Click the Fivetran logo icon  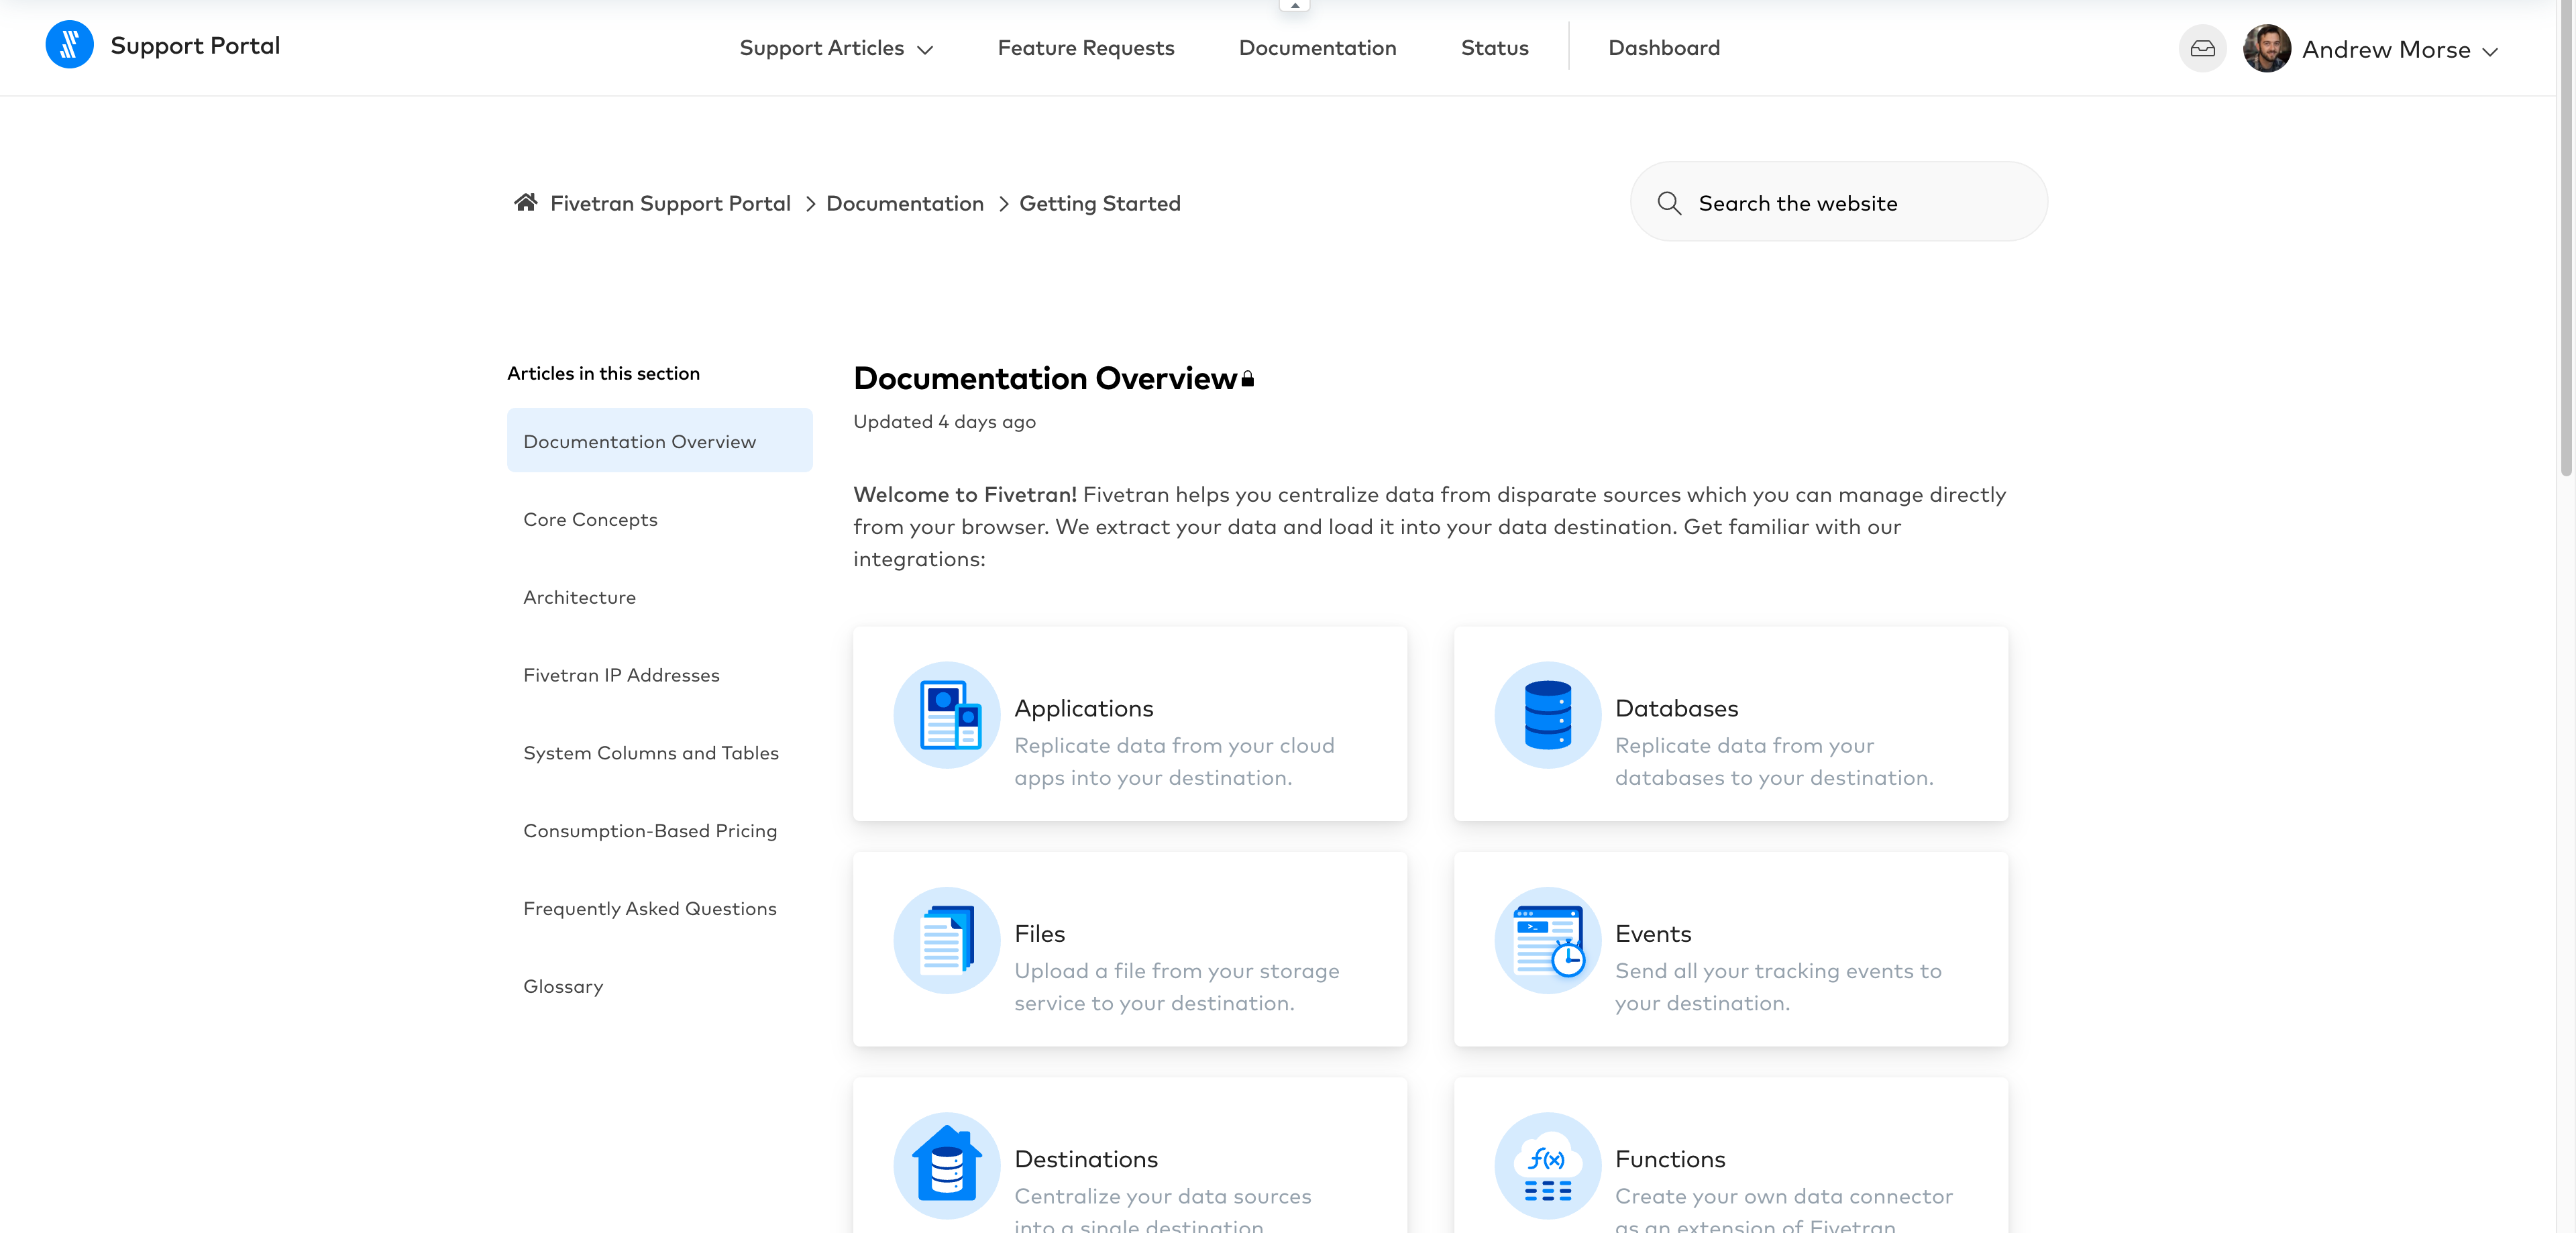click(x=69, y=45)
